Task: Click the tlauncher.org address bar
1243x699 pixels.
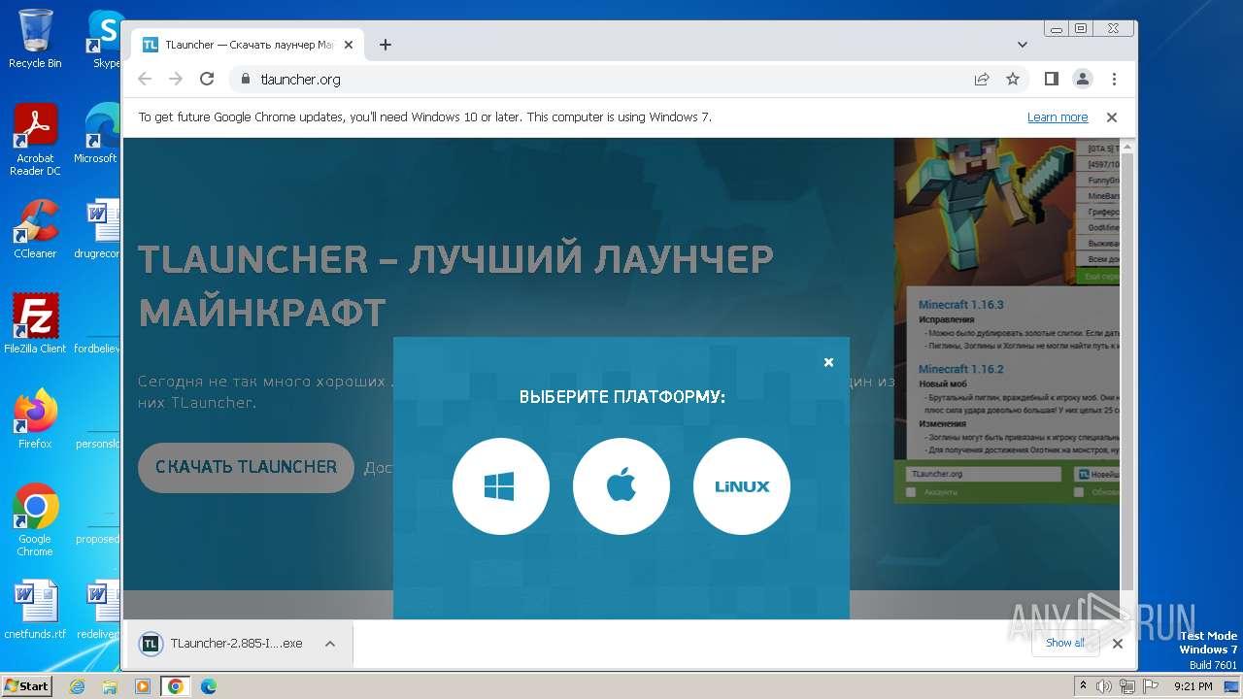Action: 602,79
